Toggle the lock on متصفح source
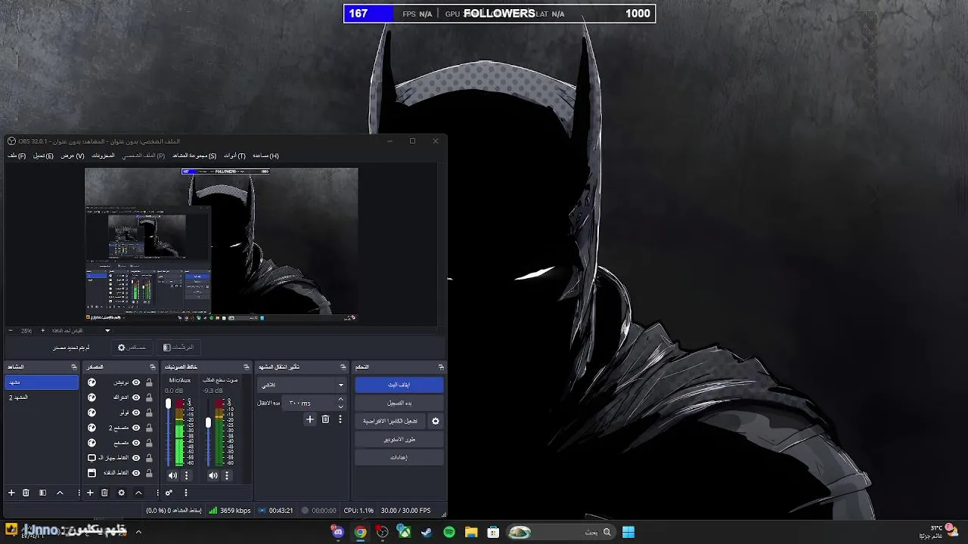Viewport: 968px width, 544px height. (149, 443)
